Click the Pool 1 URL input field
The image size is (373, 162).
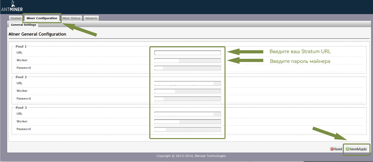click(x=188, y=53)
